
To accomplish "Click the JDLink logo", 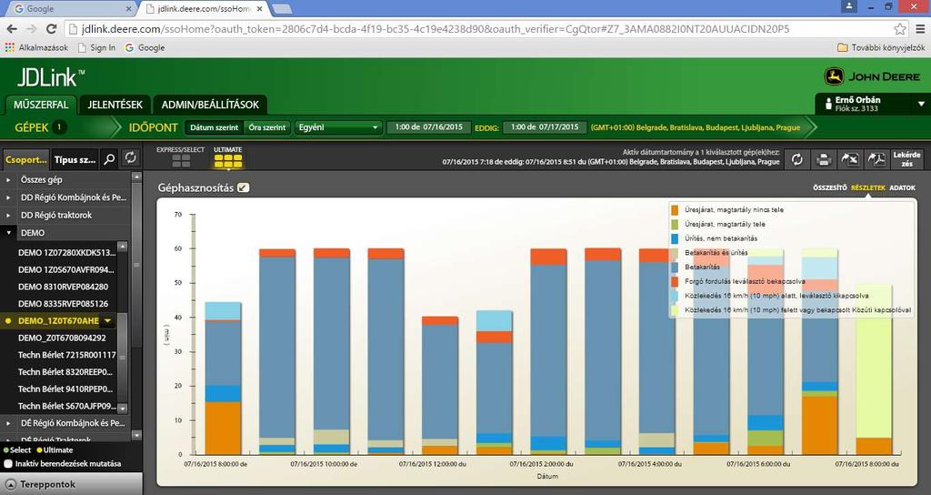I will (x=51, y=77).
